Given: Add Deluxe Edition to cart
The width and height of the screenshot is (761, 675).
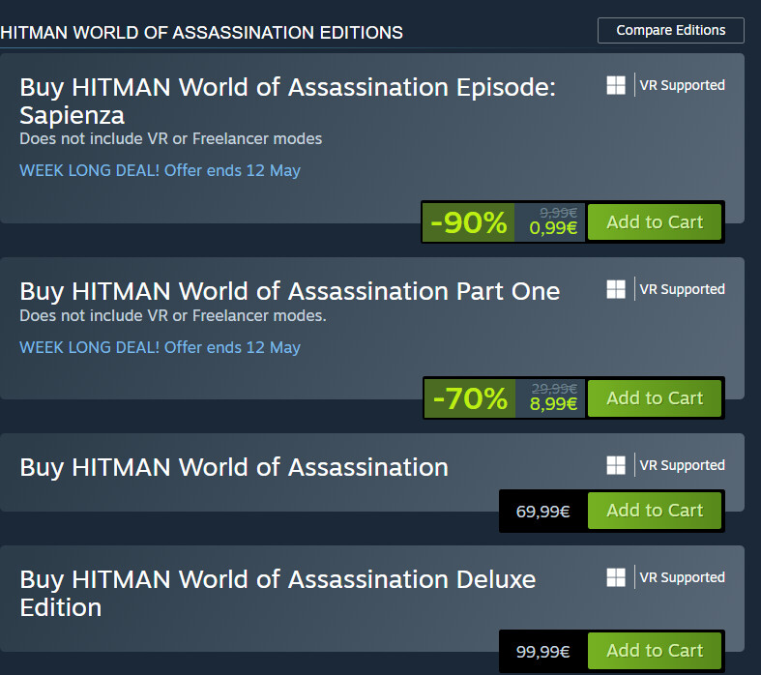Looking at the screenshot, I should 655,651.
